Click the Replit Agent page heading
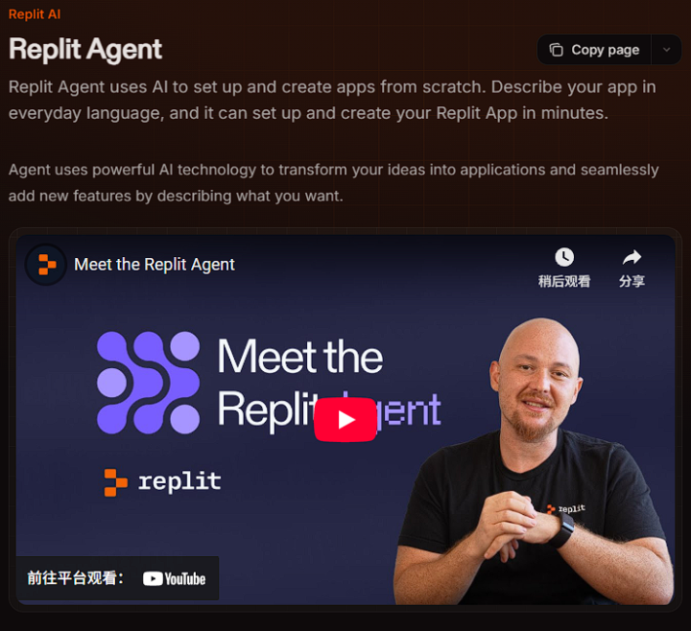The image size is (691, 631). point(85,49)
